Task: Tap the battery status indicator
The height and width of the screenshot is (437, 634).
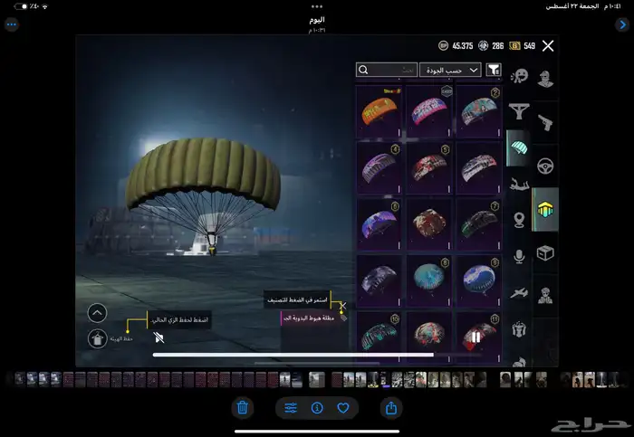Action: (20, 6)
